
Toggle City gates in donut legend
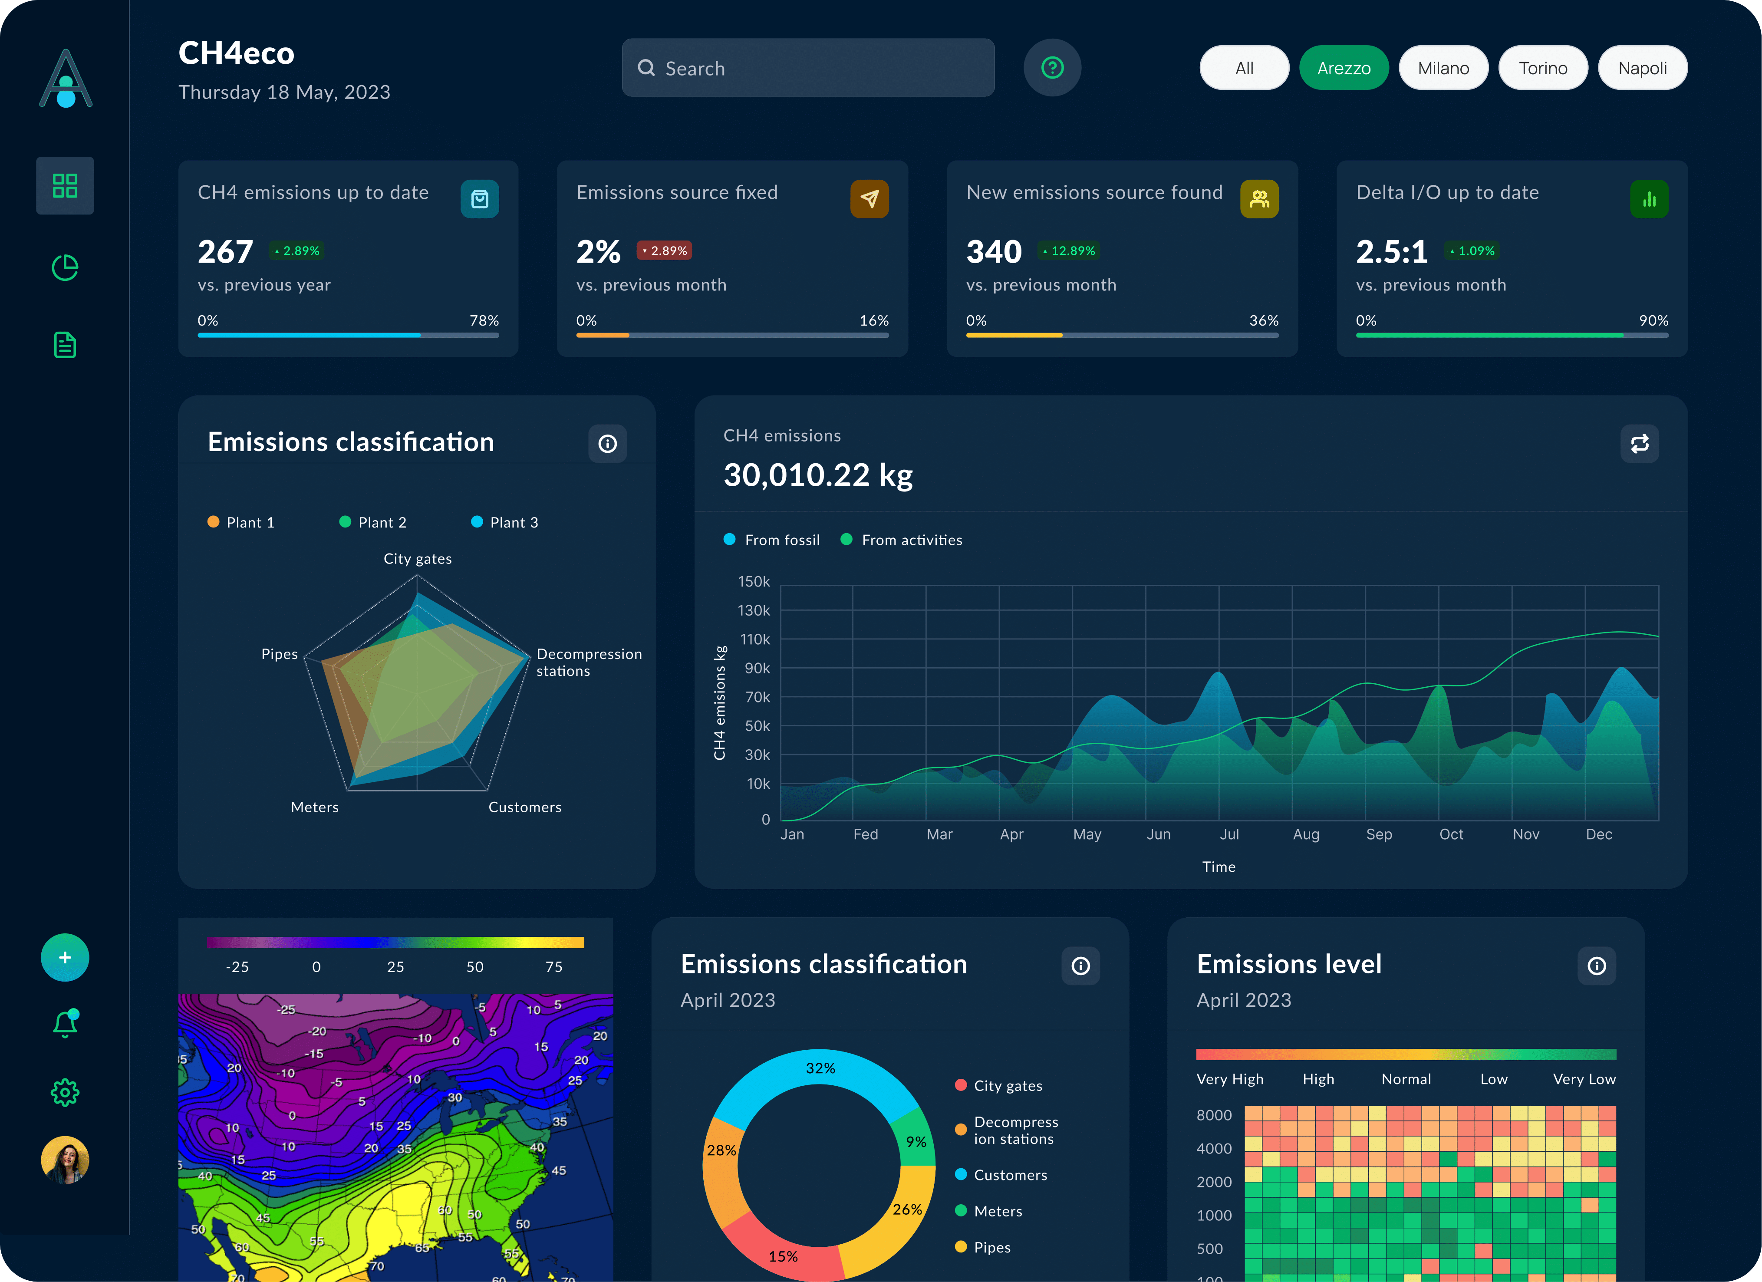[999, 1085]
